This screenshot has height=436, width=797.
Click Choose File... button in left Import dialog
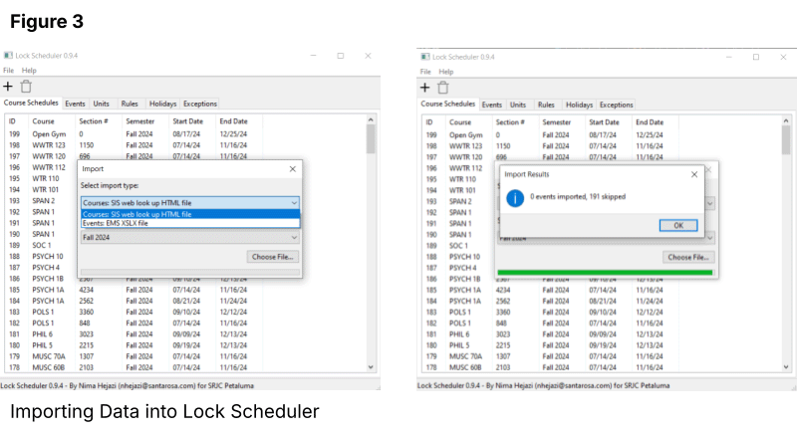pyautogui.click(x=272, y=257)
